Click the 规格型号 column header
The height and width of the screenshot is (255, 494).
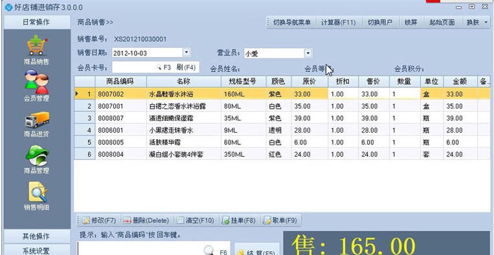(x=243, y=82)
